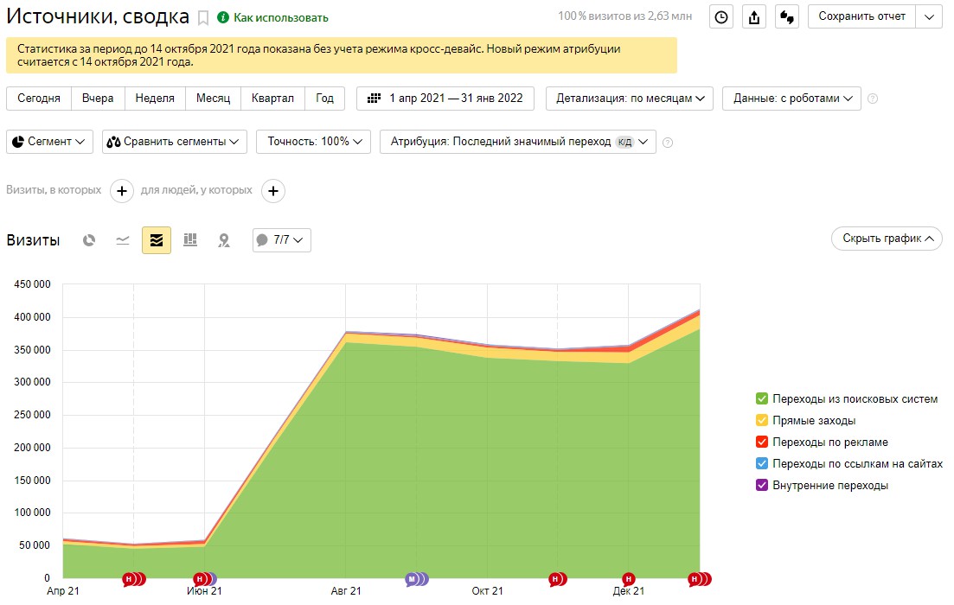Select stacked area chart view icon

tap(157, 240)
